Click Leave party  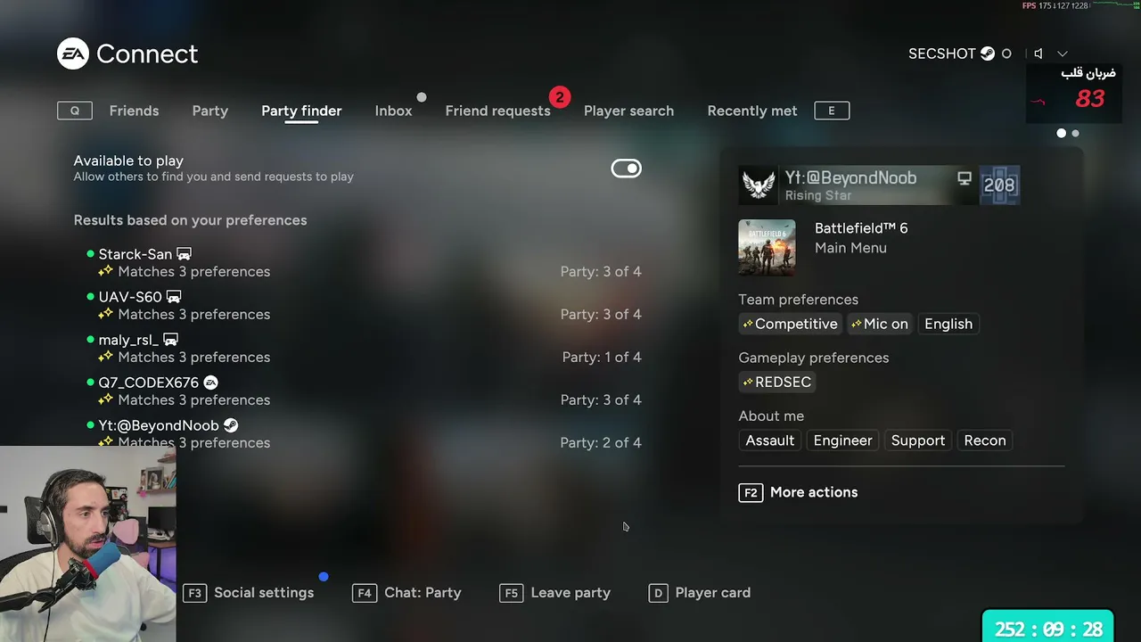[570, 593]
